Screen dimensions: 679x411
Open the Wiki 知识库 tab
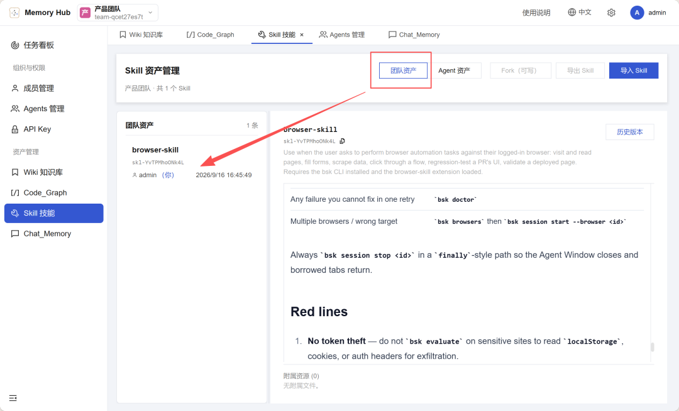[x=141, y=35]
